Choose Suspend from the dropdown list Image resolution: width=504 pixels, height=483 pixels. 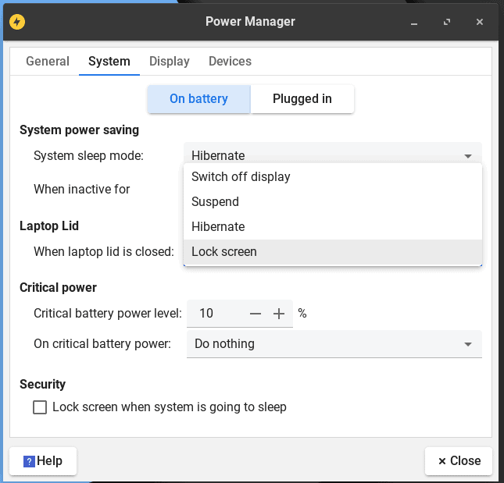pyautogui.click(x=333, y=201)
